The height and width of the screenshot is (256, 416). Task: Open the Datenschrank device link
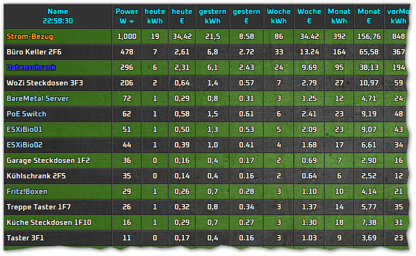coord(31,67)
